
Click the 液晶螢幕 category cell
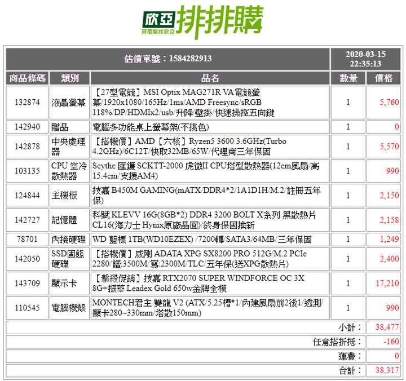tap(70, 103)
